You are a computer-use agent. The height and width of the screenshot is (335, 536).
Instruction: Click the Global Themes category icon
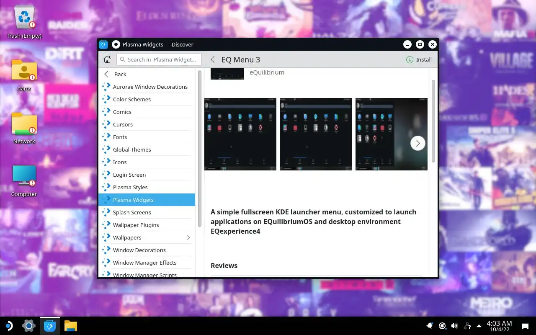106,149
